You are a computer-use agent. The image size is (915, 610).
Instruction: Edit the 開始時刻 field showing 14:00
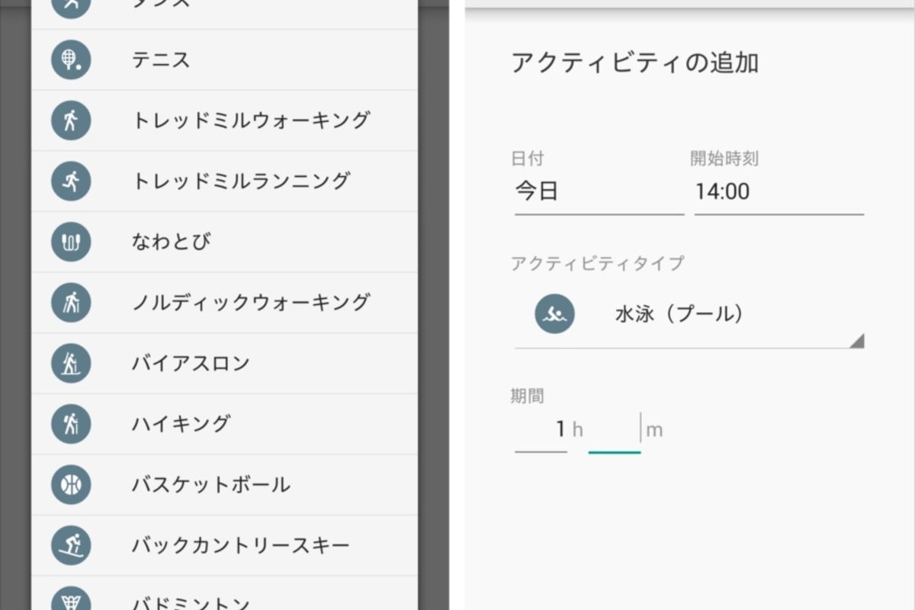779,192
